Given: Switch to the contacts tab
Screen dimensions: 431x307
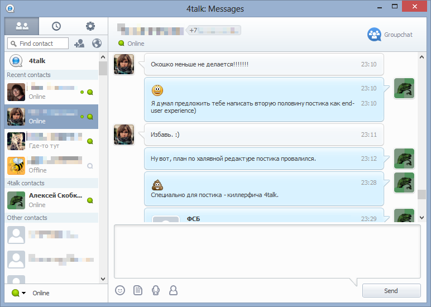Looking at the screenshot, I should pos(22,26).
